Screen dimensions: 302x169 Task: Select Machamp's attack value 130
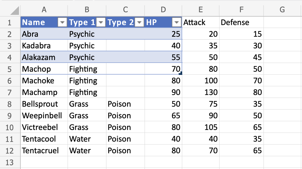pos(201,92)
